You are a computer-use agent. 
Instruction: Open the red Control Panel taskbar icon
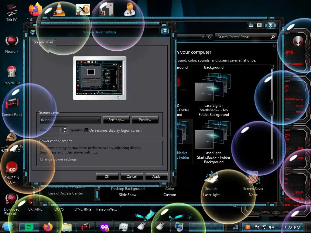pyautogui.click(x=86, y=227)
